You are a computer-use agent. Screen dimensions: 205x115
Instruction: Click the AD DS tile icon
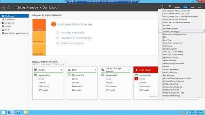36,70
